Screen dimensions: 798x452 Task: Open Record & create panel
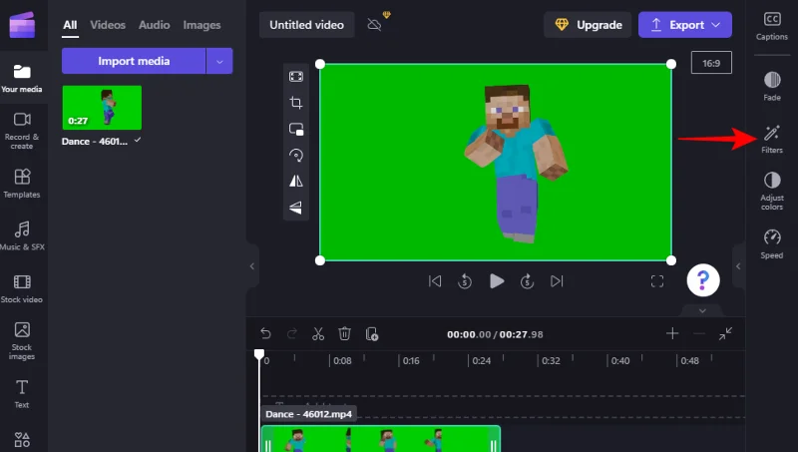pos(22,131)
